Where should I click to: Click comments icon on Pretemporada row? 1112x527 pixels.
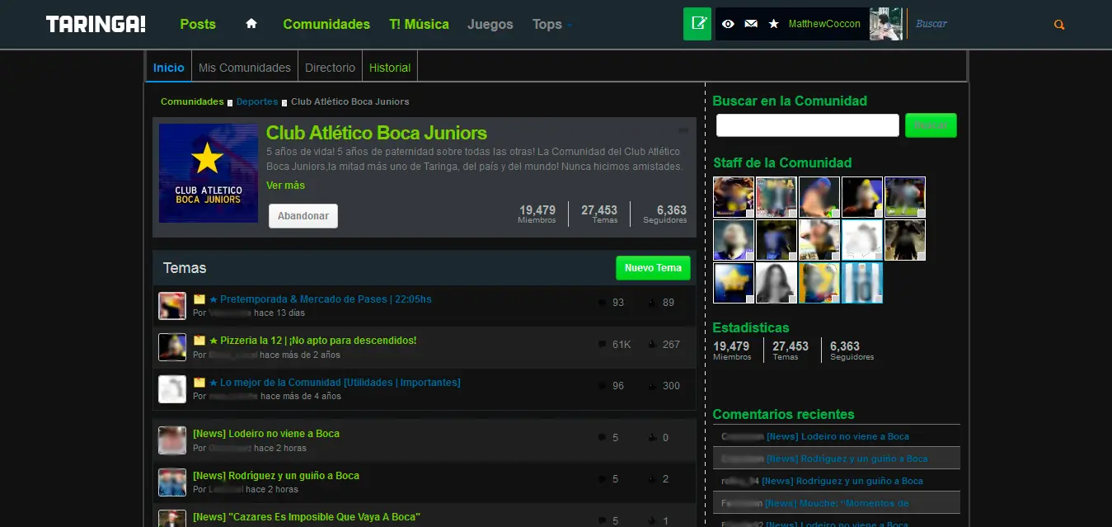point(602,303)
